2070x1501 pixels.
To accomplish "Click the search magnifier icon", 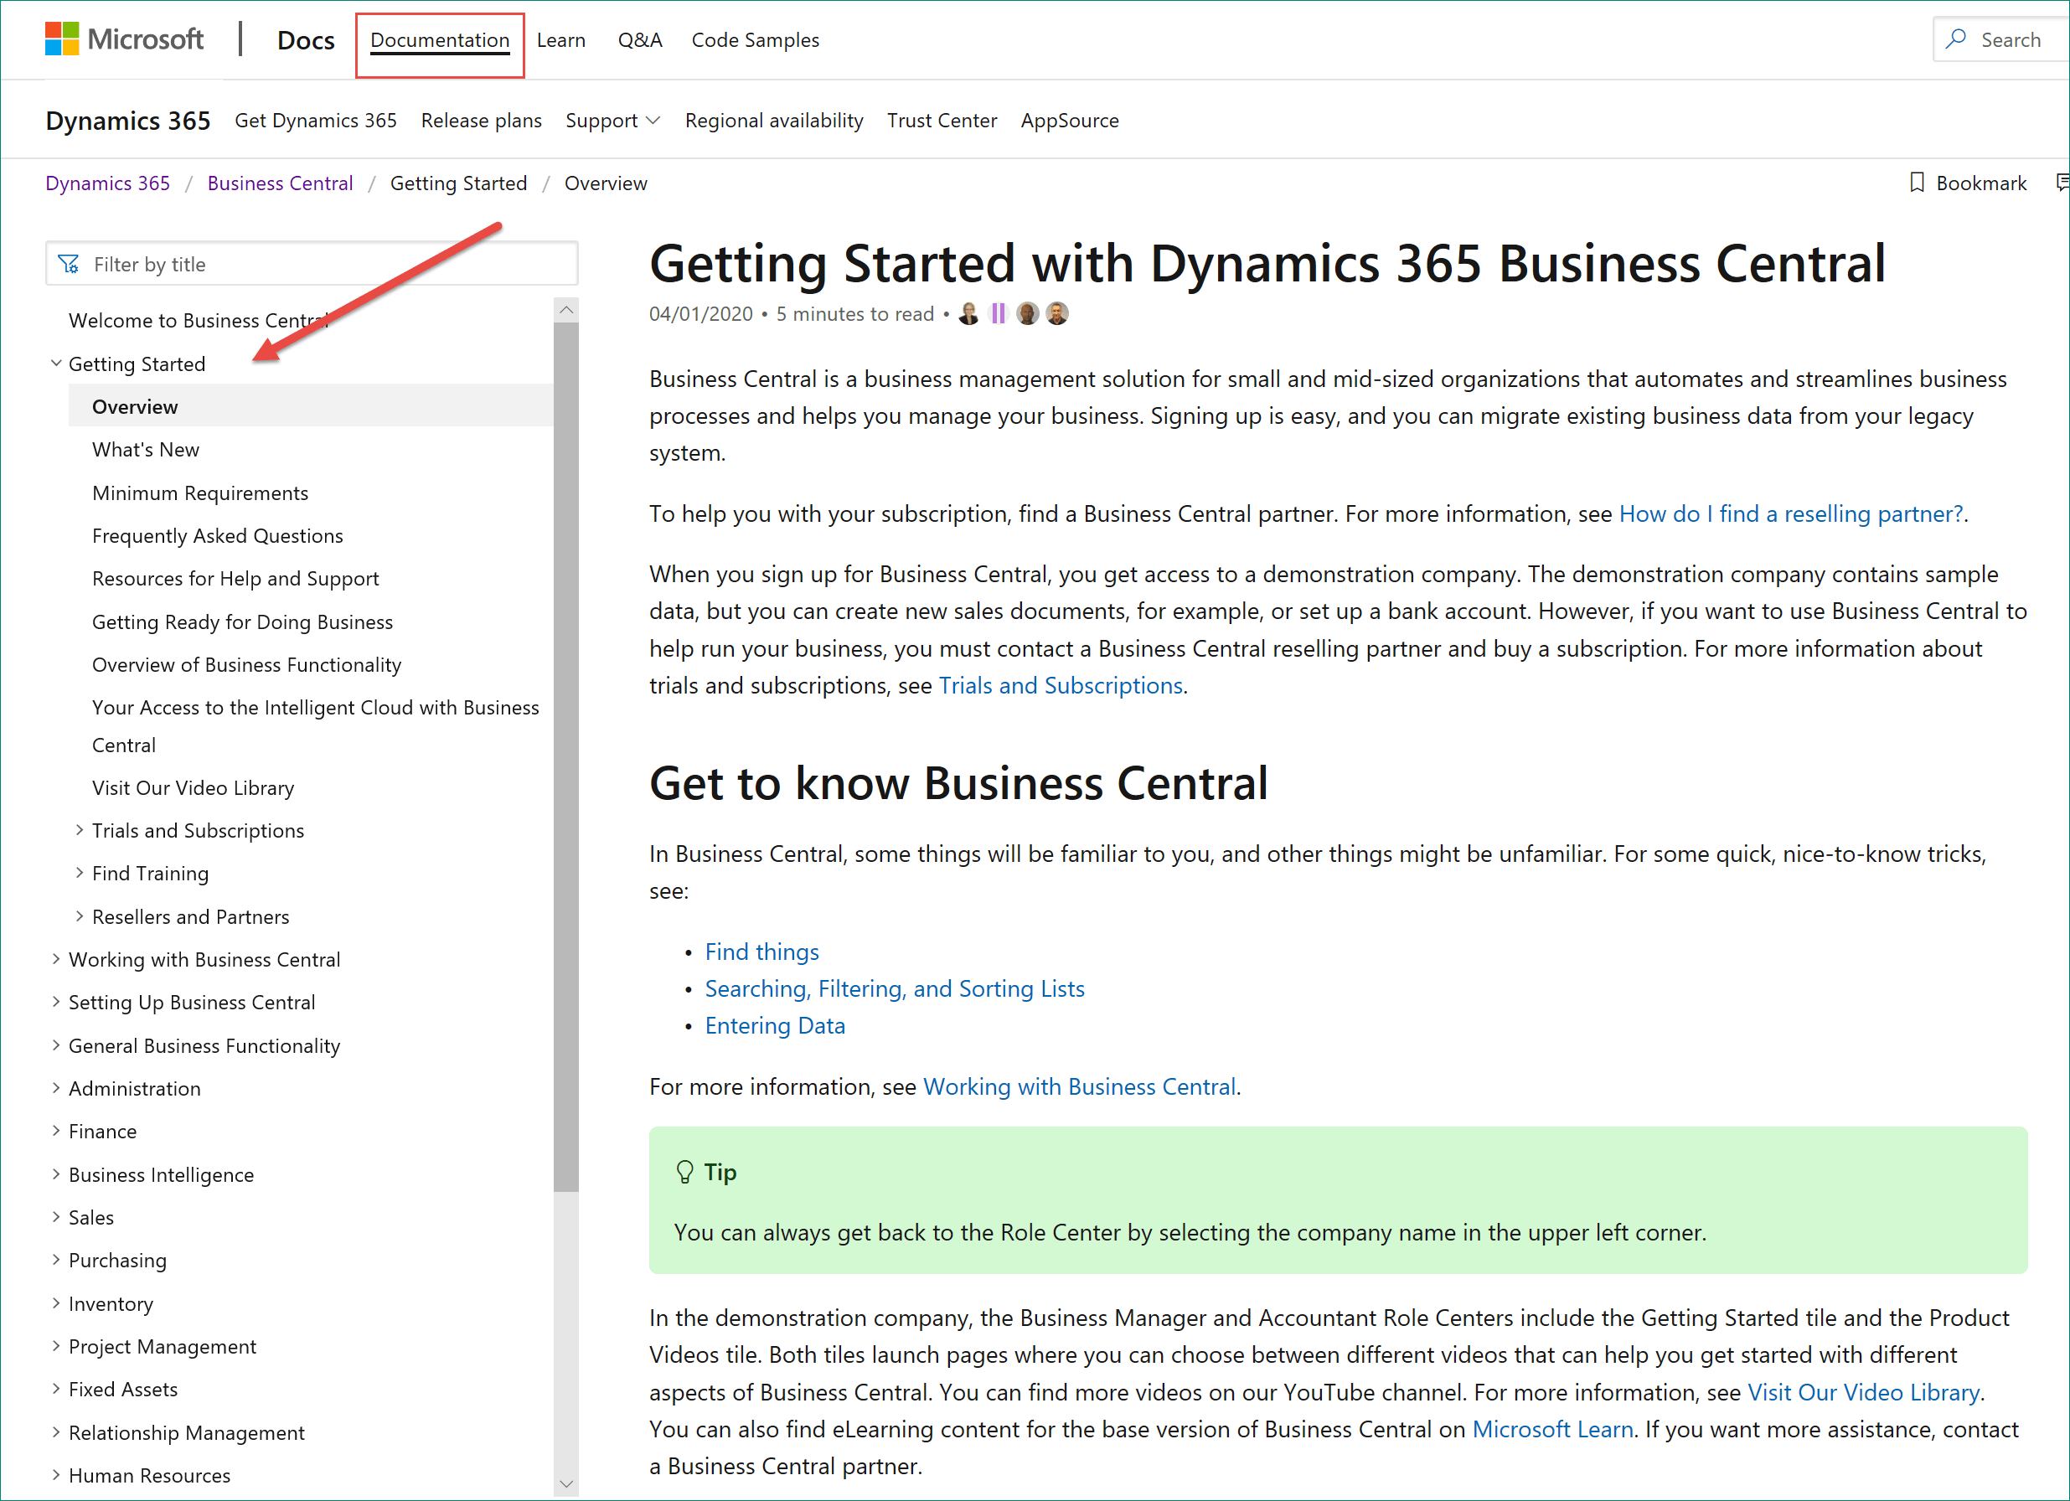I will click(x=1956, y=39).
